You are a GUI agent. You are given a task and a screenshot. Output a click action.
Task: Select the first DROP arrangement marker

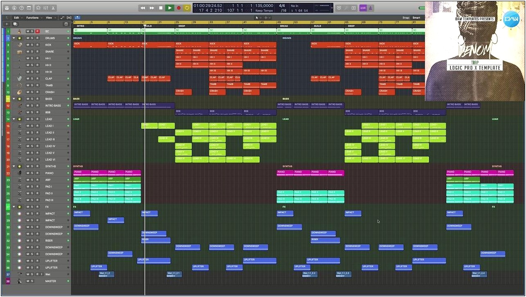182,26
